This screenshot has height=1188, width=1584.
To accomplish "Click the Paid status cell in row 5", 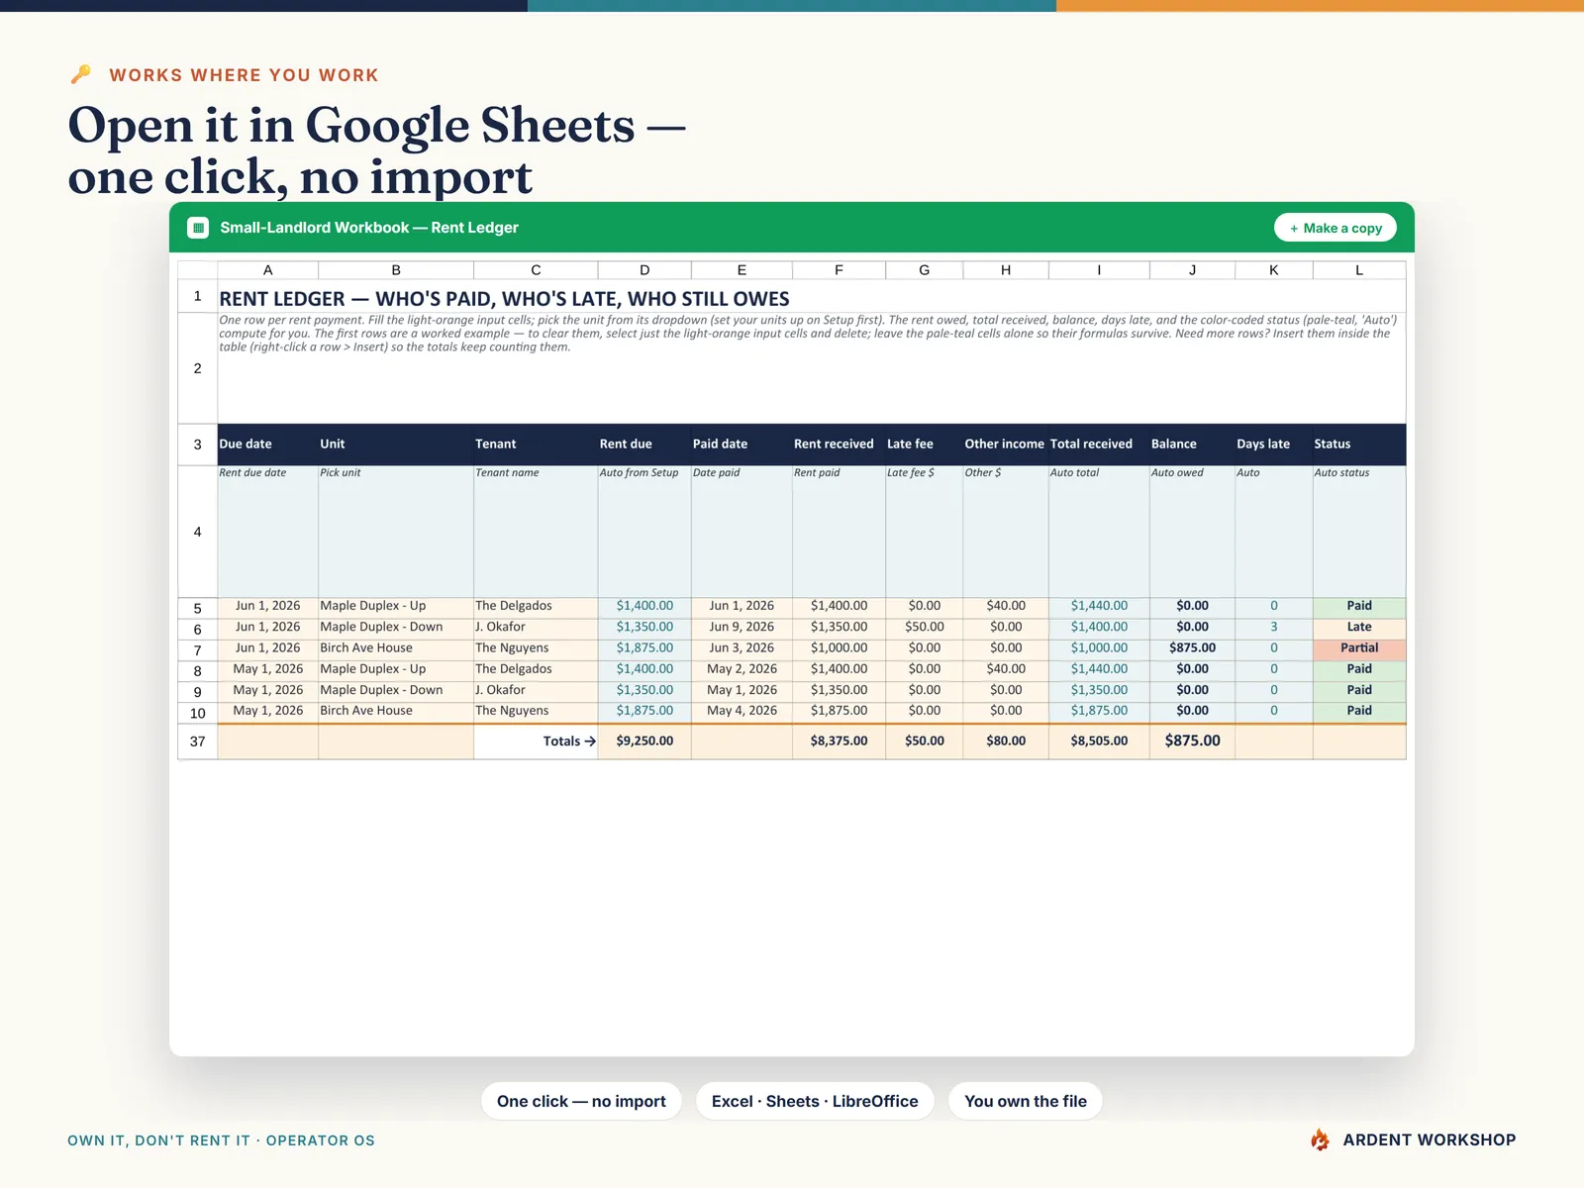I will pyautogui.click(x=1359, y=606).
